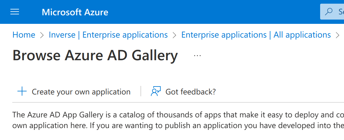Click the chevron after the All applications breadcrumb
This screenshot has width=344, height=140.
(338, 35)
